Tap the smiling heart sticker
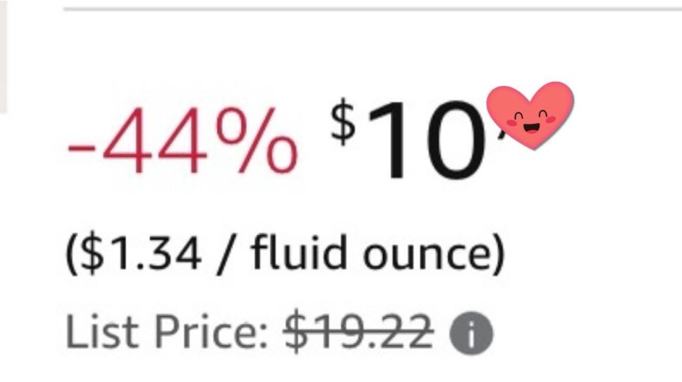 [530, 116]
